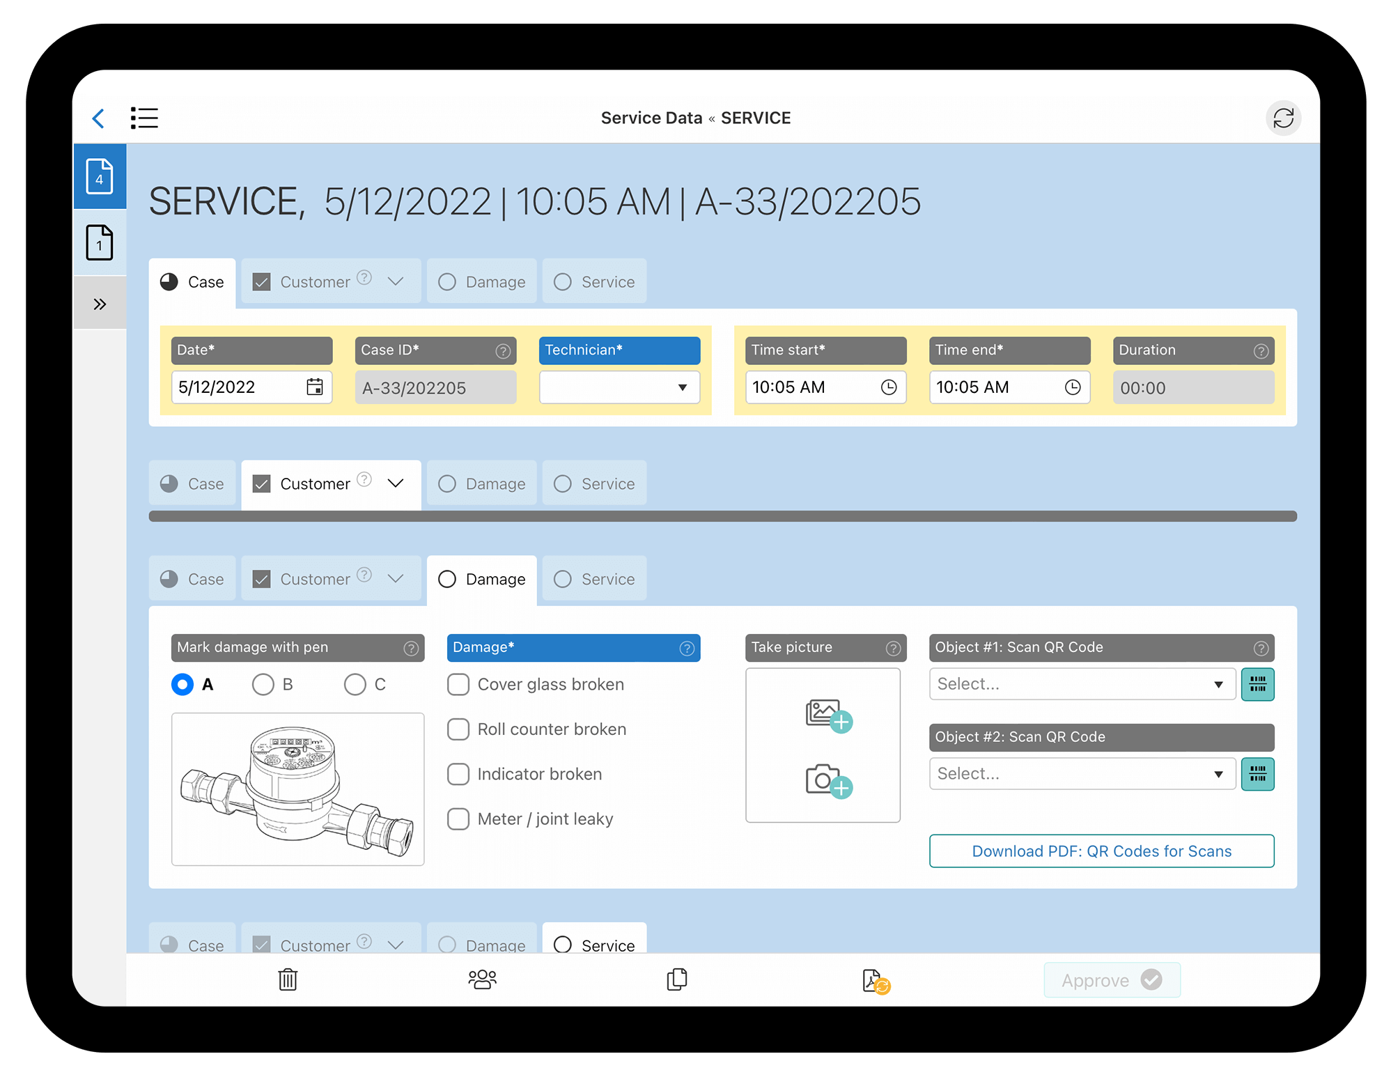
Task: Click the Duration field 00:00
Action: [x=1193, y=388]
